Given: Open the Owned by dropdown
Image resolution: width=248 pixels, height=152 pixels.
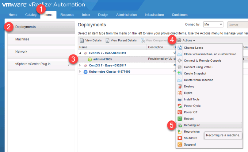Looking at the screenshot, I should (x=213, y=25).
